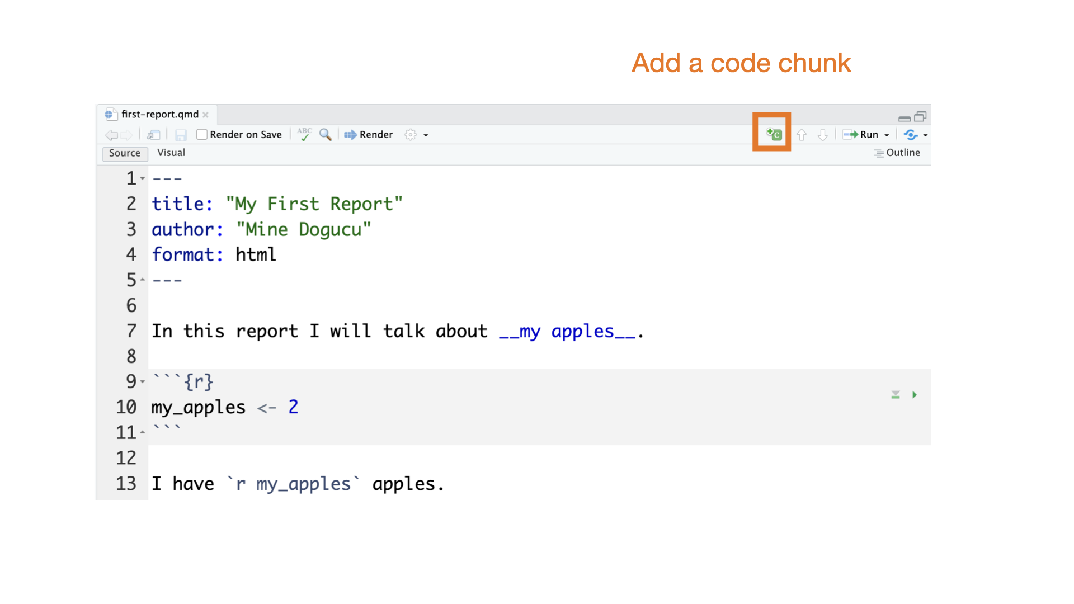This screenshot has height=604, width=1074.
Task: Run all chunks above icon in chunk
Action: coord(895,395)
